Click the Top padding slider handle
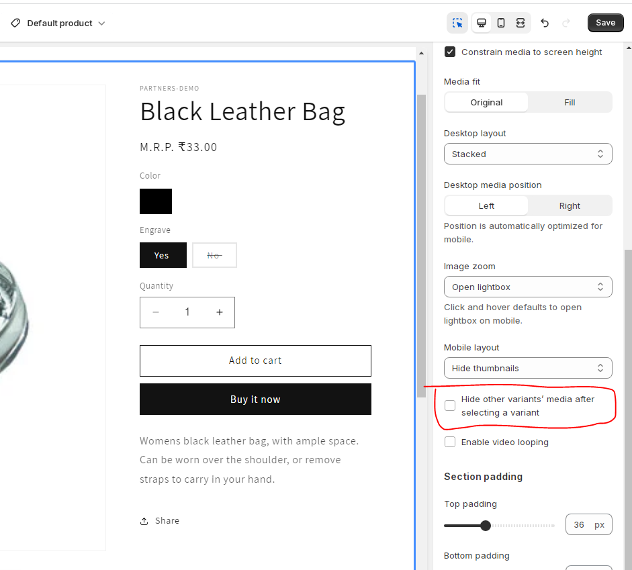The width and height of the screenshot is (632, 570). coord(486,525)
